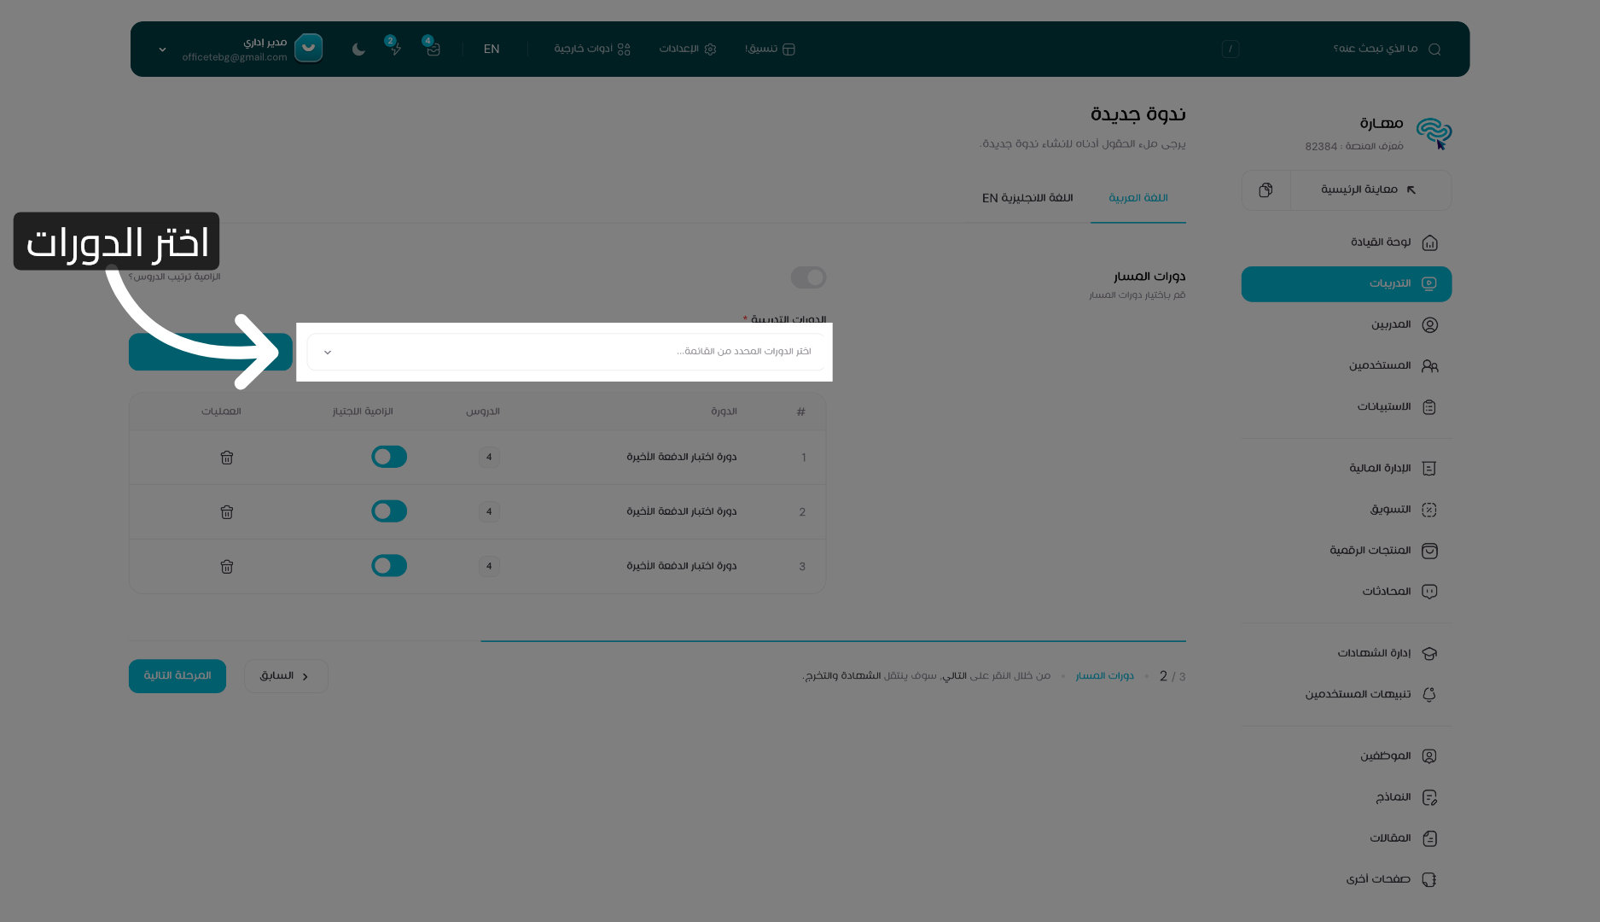Enable dark mode with the moon icon
1600x922 pixels.
[358, 49]
